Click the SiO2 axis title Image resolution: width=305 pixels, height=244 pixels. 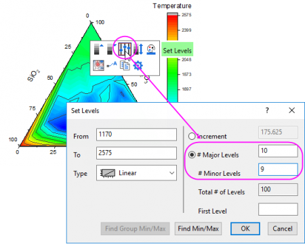click(34, 76)
